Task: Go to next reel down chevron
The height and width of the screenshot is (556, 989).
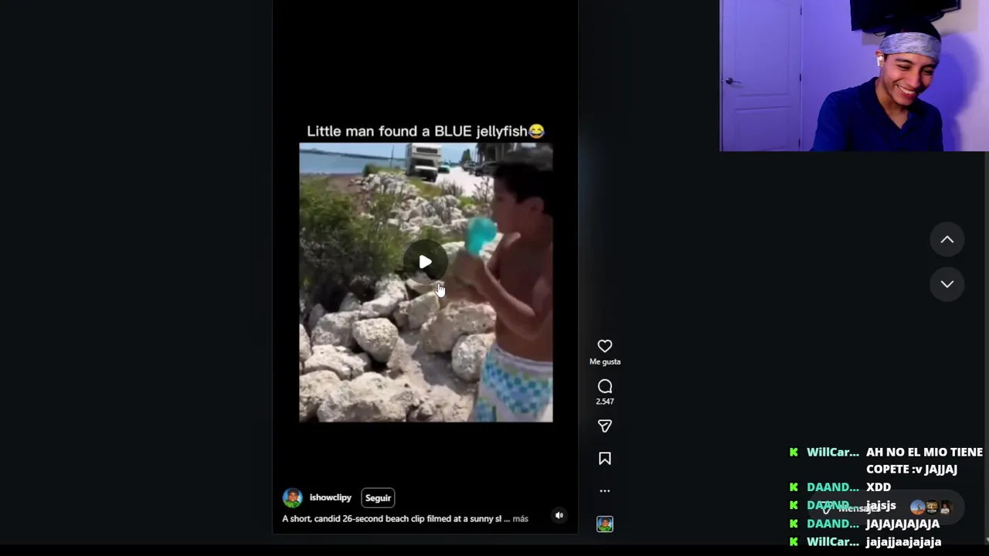Action: coord(947,284)
